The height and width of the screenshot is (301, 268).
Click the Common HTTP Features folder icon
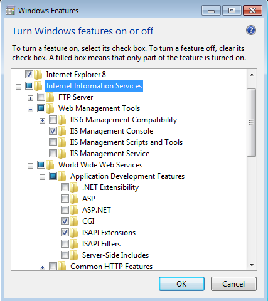[62, 267]
